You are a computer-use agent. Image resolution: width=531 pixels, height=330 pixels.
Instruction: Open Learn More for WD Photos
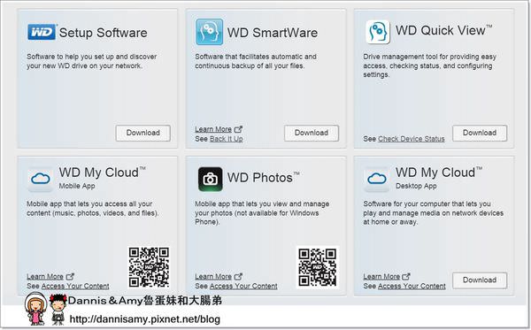213,277
